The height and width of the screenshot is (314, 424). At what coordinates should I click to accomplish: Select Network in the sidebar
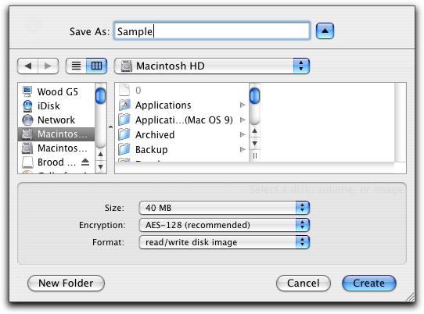56,120
